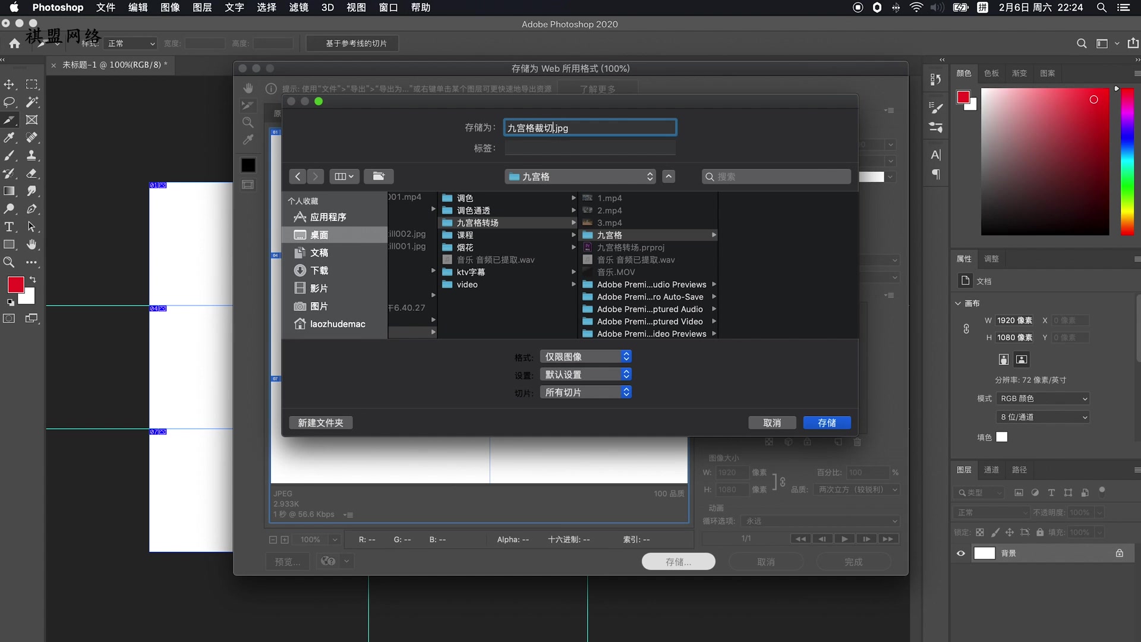Collapse the save dialog with the chevron button

tap(669, 177)
